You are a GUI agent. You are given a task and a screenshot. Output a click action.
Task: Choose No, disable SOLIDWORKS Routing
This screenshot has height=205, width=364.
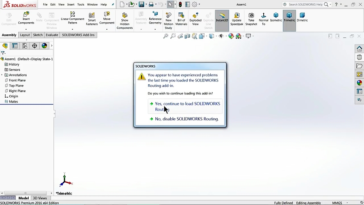(184, 119)
